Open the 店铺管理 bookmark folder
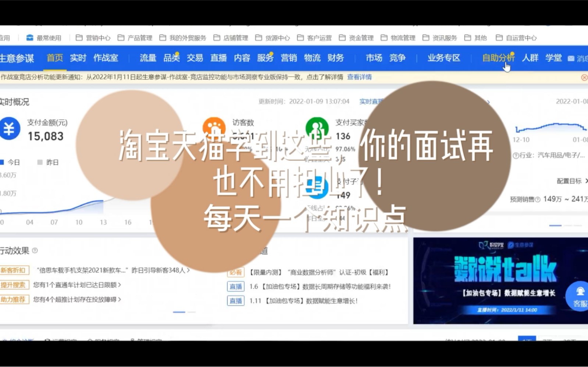The height and width of the screenshot is (367, 588). (x=231, y=38)
